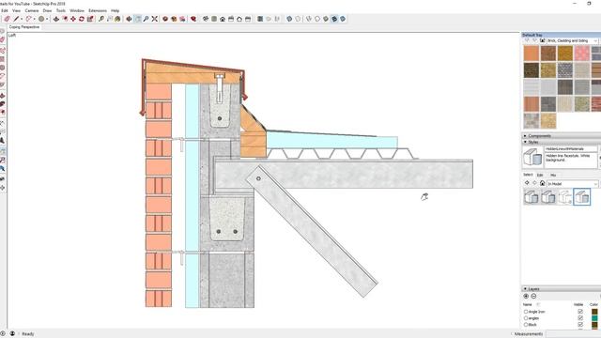
Task: Switch to Styles Edit tab
Action: tap(540, 176)
